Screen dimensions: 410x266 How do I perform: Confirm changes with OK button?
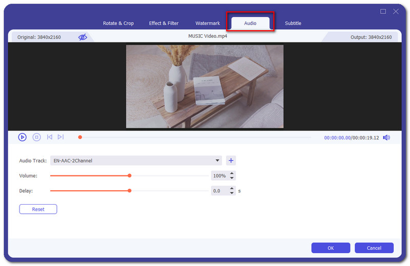[x=331, y=248]
